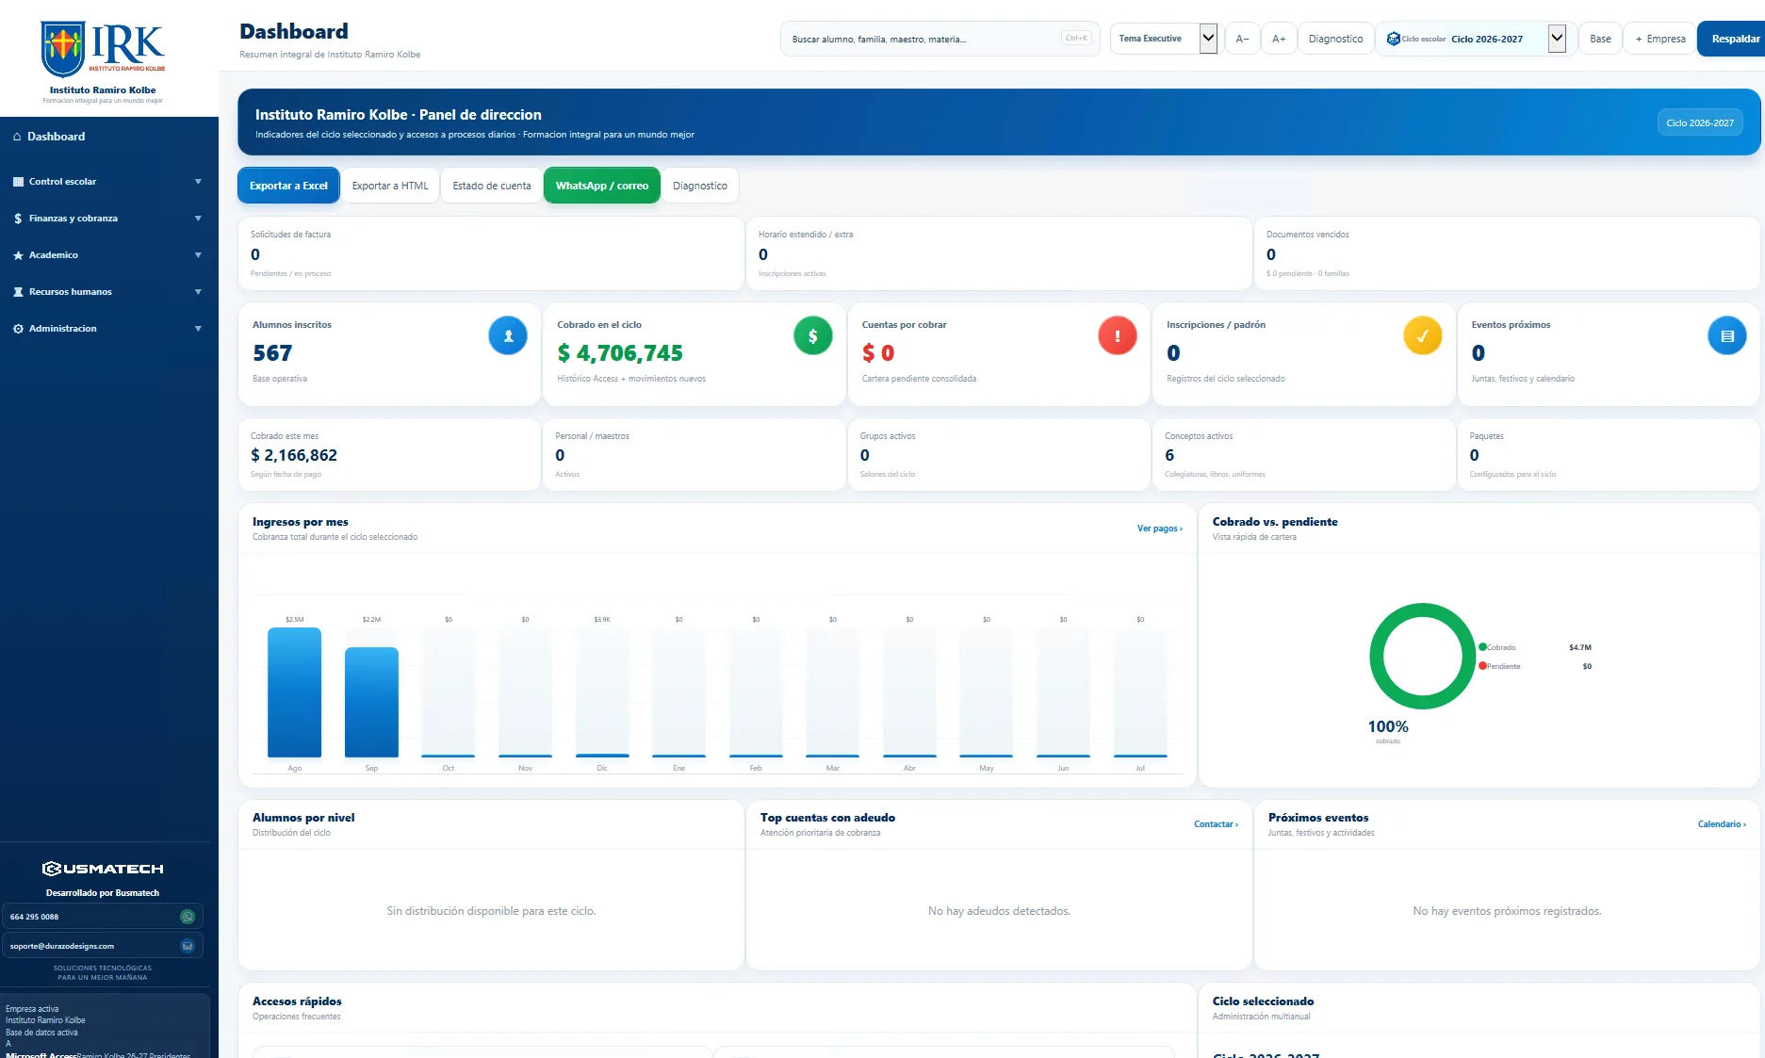This screenshot has height=1058, width=1765.
Task: Click the Alumnos inscritos person icon
Action: tap(508, 335)
